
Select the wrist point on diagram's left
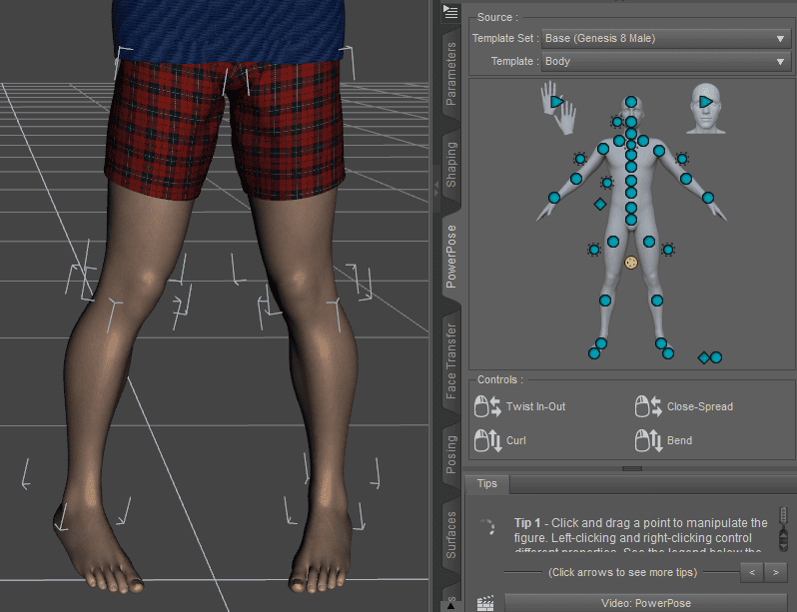pos(554,198)
